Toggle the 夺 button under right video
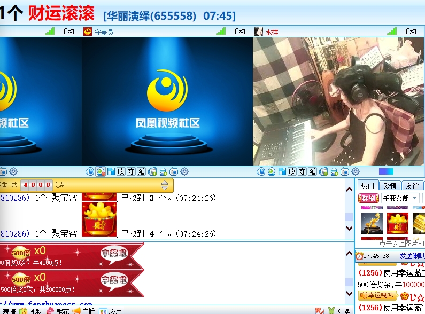 303,171
